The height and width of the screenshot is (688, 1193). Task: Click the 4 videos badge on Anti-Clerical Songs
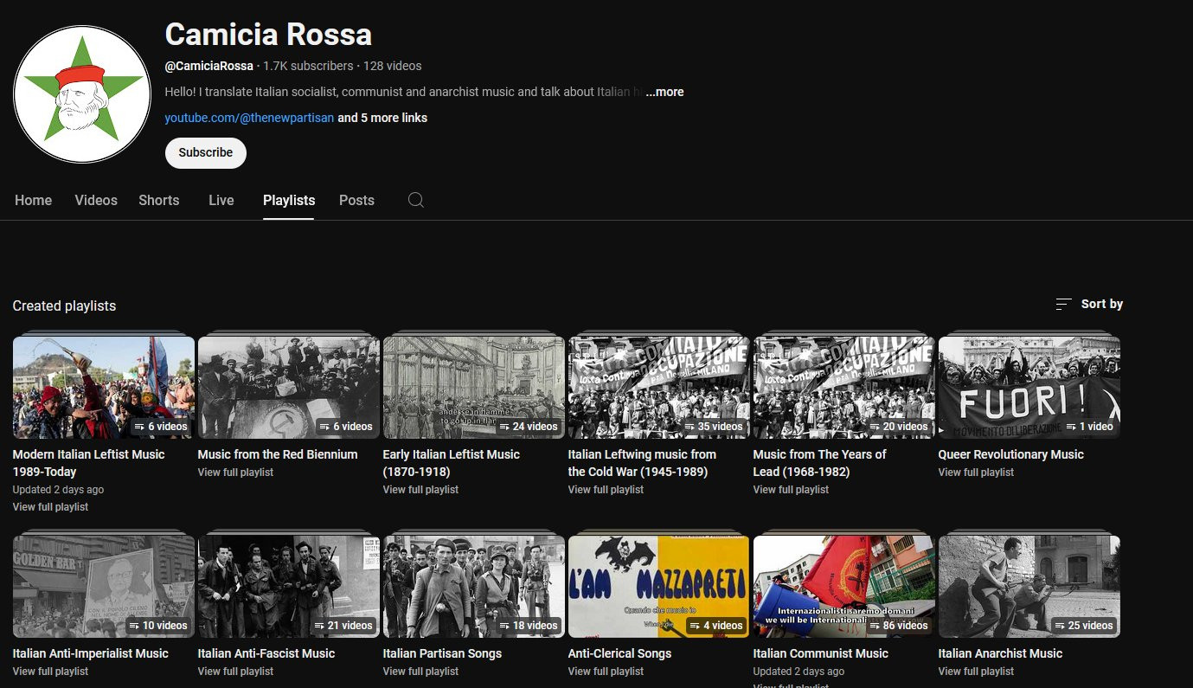point(716,626)
